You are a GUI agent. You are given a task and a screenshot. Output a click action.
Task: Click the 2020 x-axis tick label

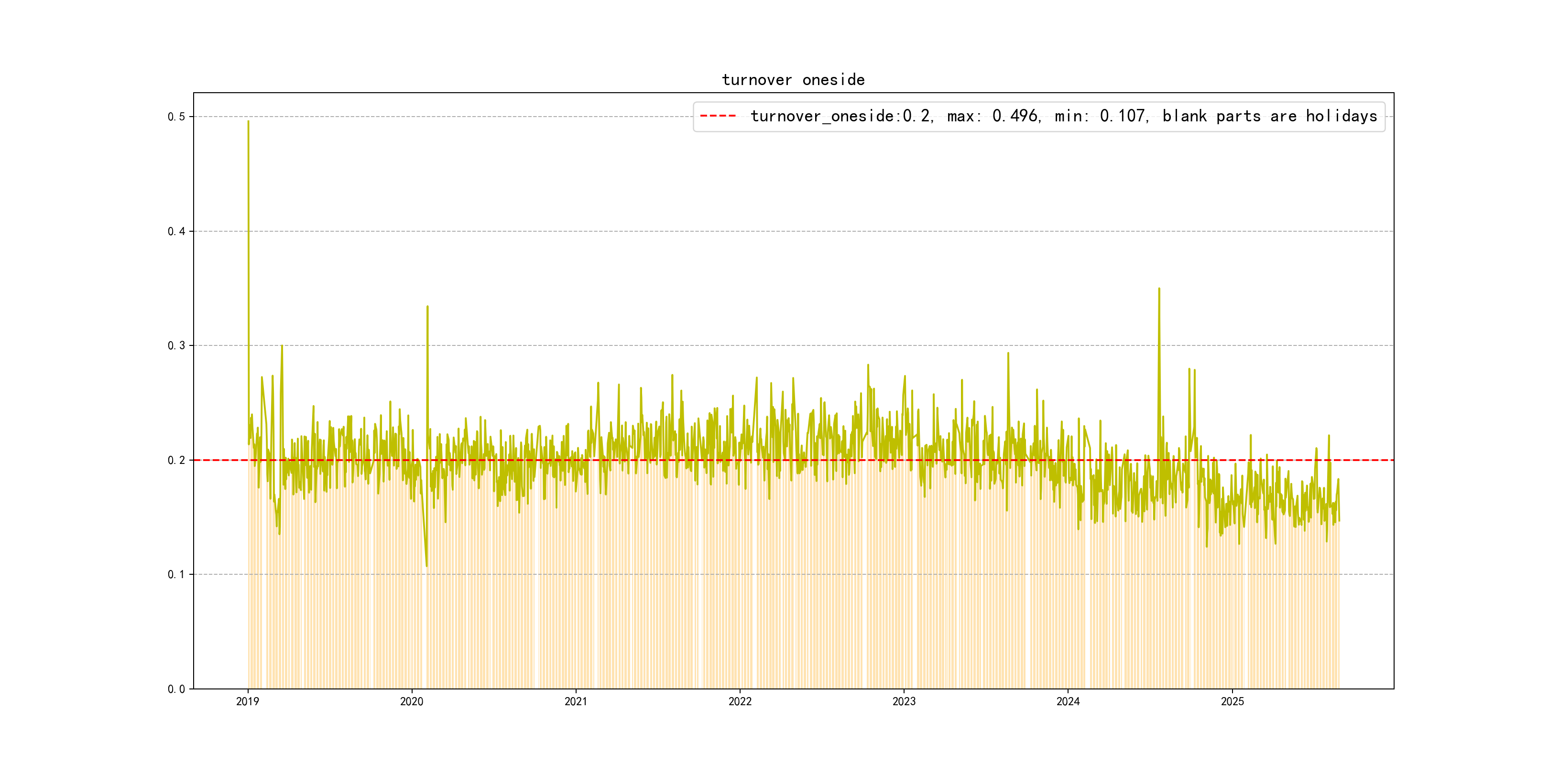(412, 701)
